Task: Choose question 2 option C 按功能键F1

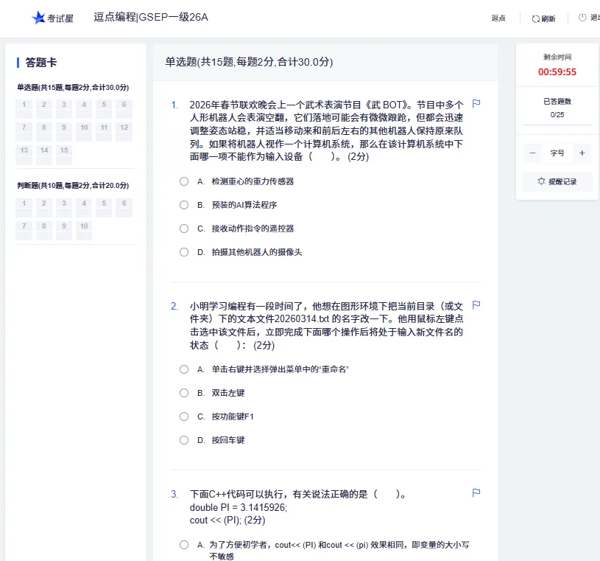Action: tap(184, 417)
